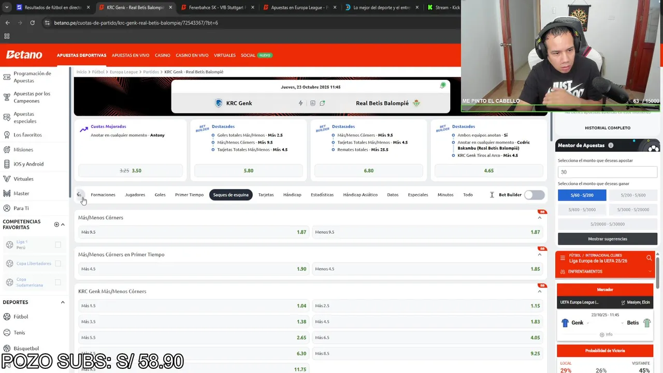Screen dimensions: 663x373
Task: Click the refresh icon in match header
Action: [322, 103]
